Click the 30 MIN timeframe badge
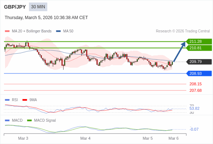 click(x=38, y=7)
